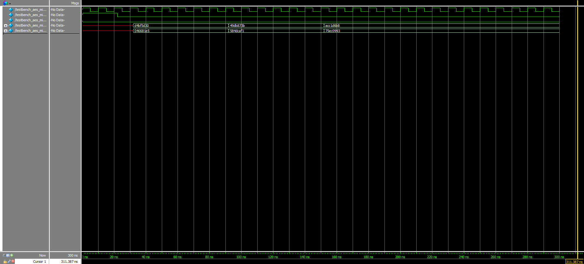Open grid and timeline properties icon

pyautogui.click(x=8, y=255)
